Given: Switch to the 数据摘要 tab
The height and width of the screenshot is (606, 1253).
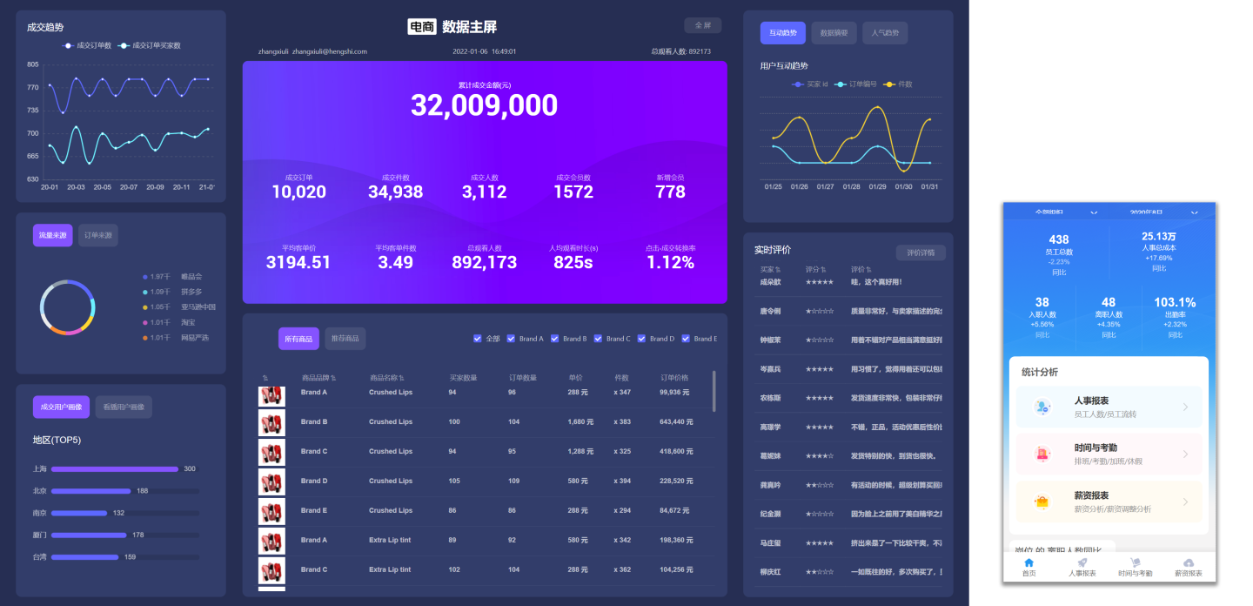Looking at the screenshot, I should click(834, 33).
